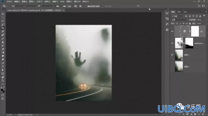Select the Move tool
Image resolution: width=208 pixels, height=116 pixels.
coord(3,14)
